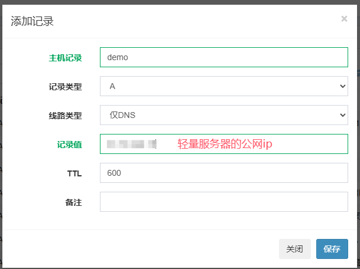Click the red 轻量服务器的公网ip annotation

click(225, 144)
